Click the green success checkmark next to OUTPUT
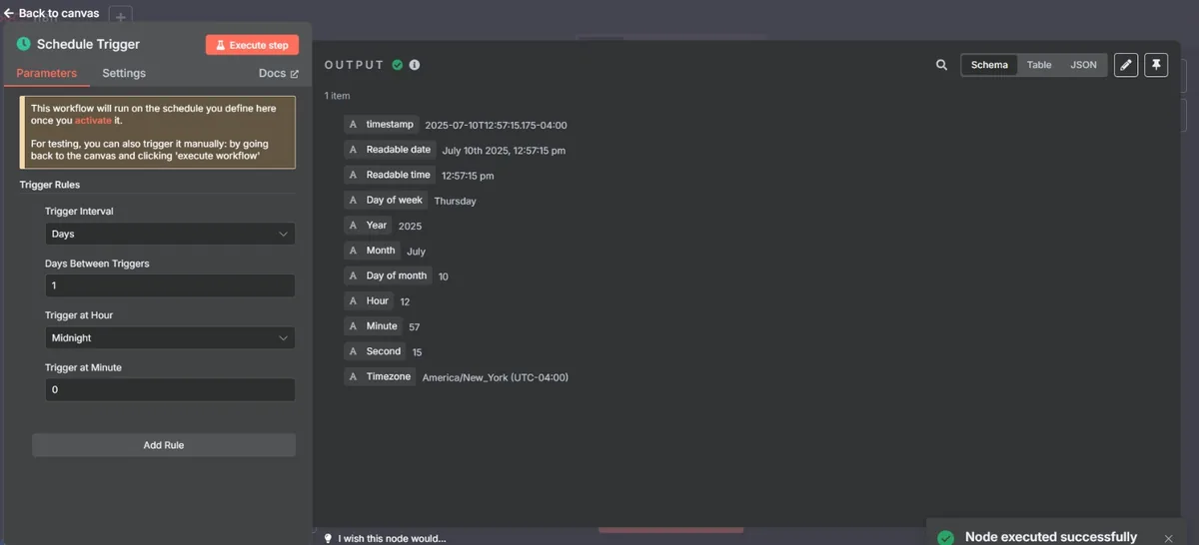Viewport: 1199px width, 545px height. coord(398,65)
